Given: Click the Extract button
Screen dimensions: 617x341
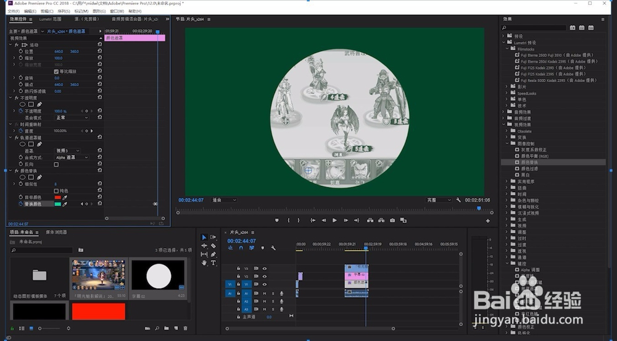Looking at the screenshot, I should point(381,221).
